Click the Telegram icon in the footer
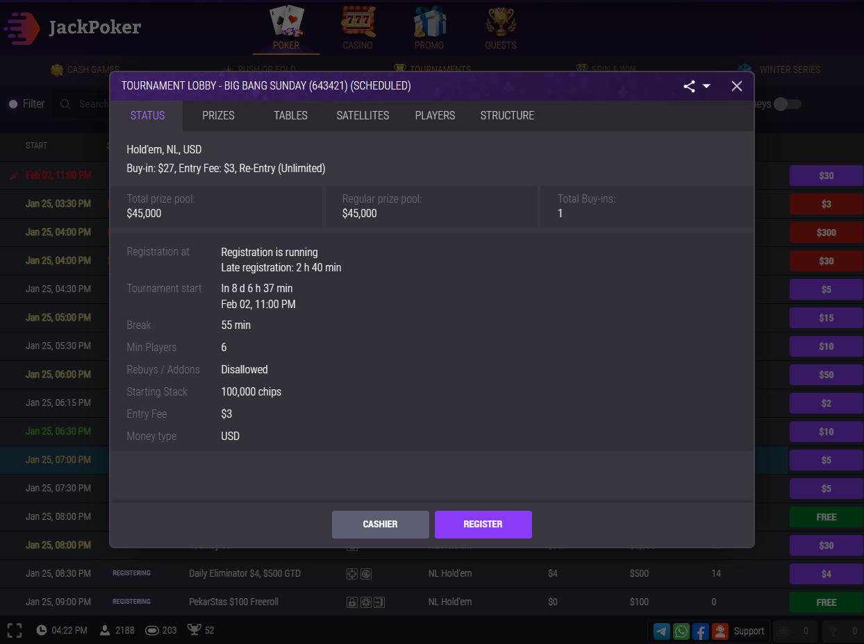This screenshot has width=864, height=644. (x=662, y=631)
